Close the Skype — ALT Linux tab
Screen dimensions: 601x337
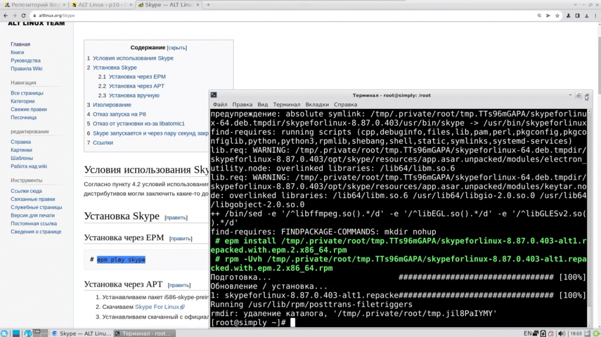(198, 5)
